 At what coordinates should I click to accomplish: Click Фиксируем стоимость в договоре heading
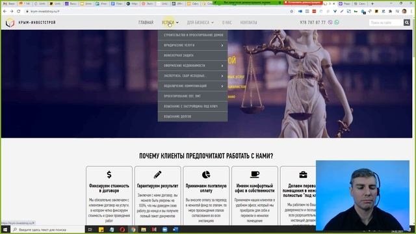coord(109,188)
